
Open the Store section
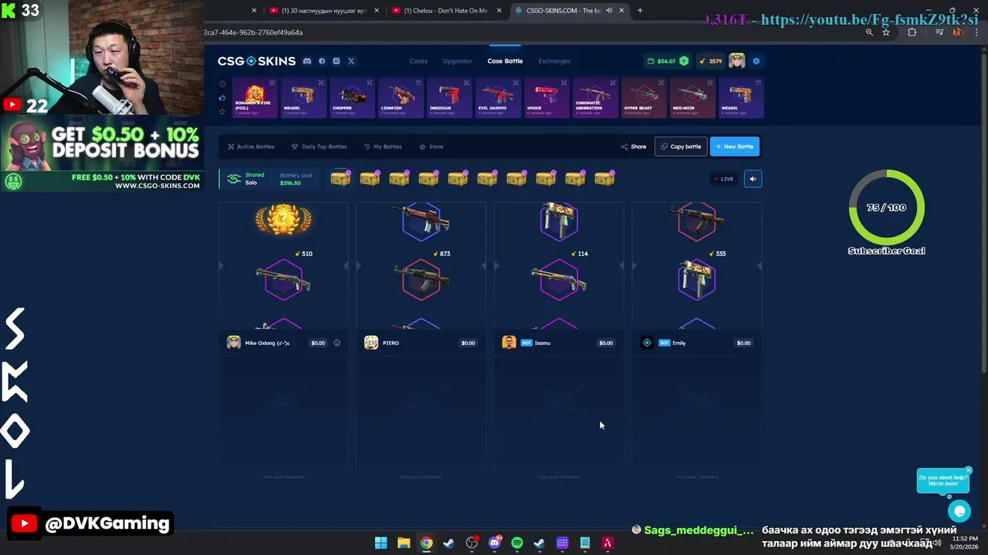[431, 146]
